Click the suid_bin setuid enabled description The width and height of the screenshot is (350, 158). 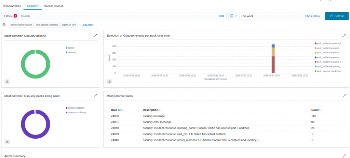coord(184,134)
